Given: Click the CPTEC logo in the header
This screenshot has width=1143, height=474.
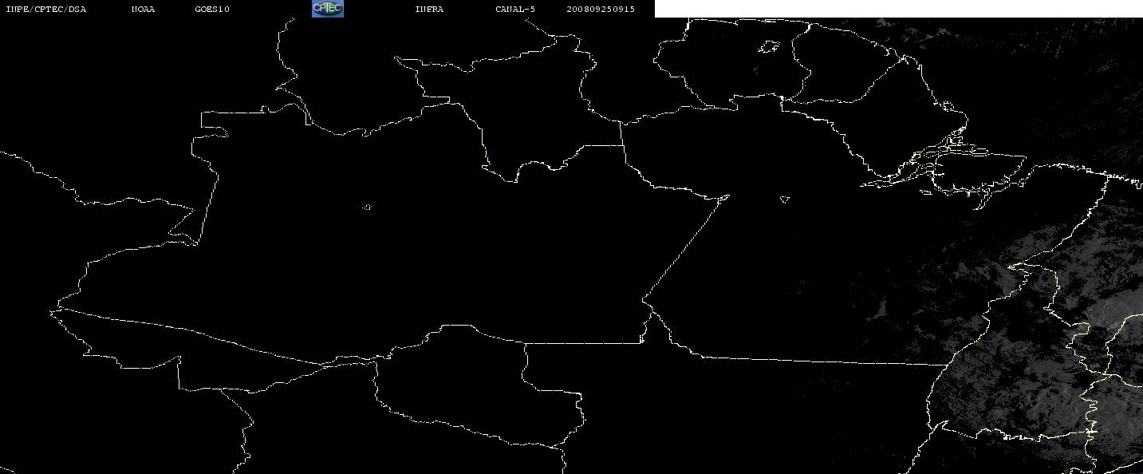Looking at the screenshot, I should click(x=327, y=9).
